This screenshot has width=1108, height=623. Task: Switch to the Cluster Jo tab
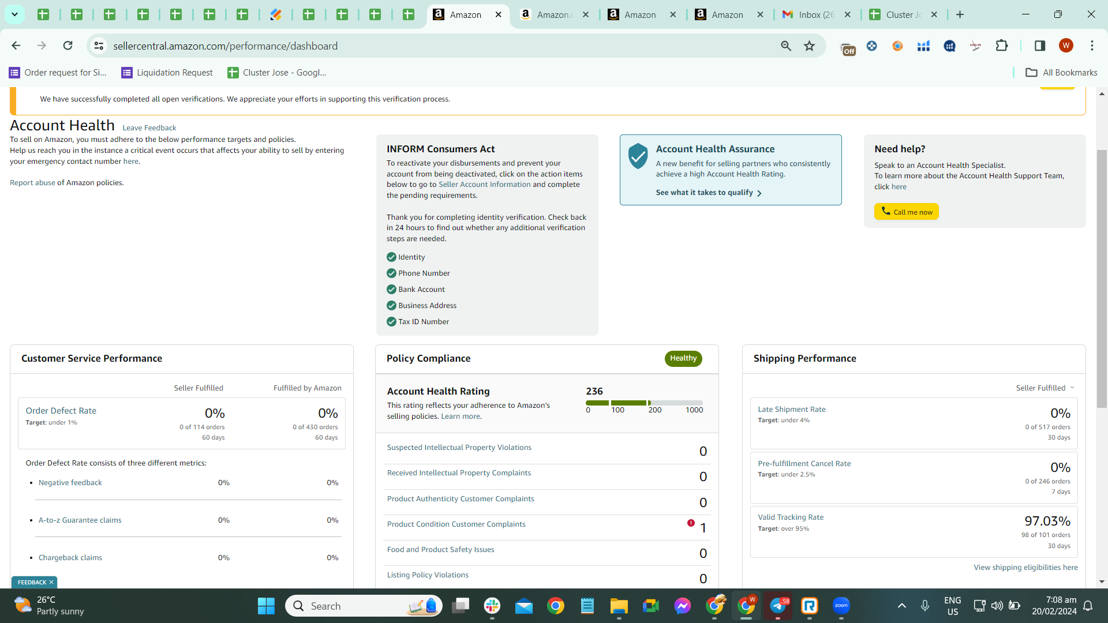tap(904, 14)
